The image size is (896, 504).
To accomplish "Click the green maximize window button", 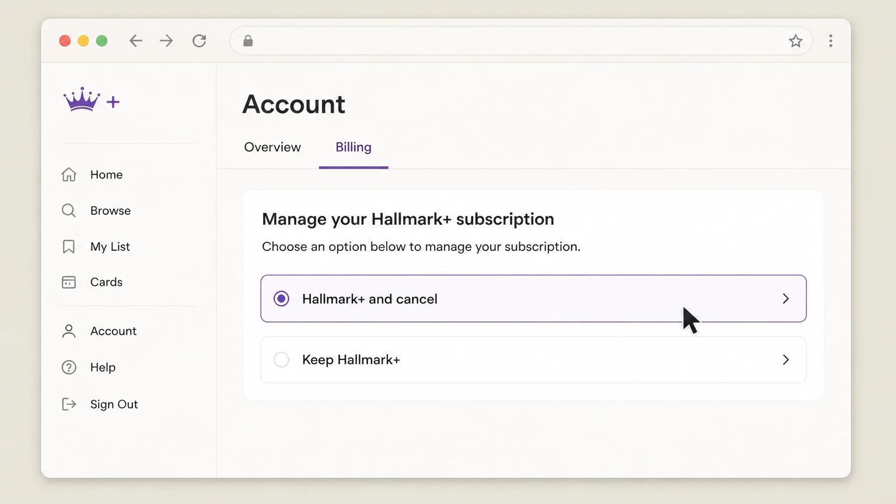I will [x=101, y=41].
